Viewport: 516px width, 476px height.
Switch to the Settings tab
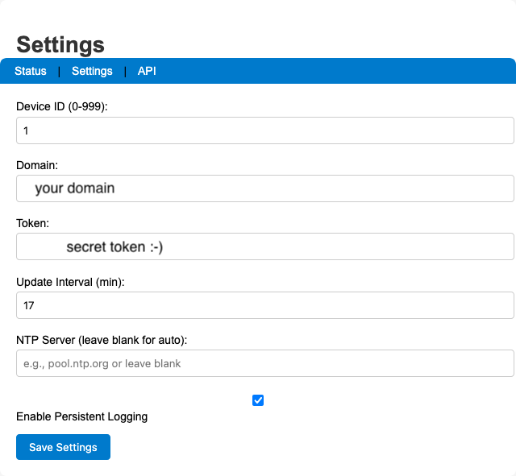[x=92, y=71]
